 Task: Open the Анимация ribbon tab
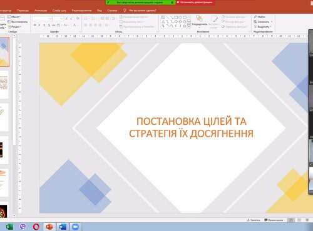(x=41, y=11)
